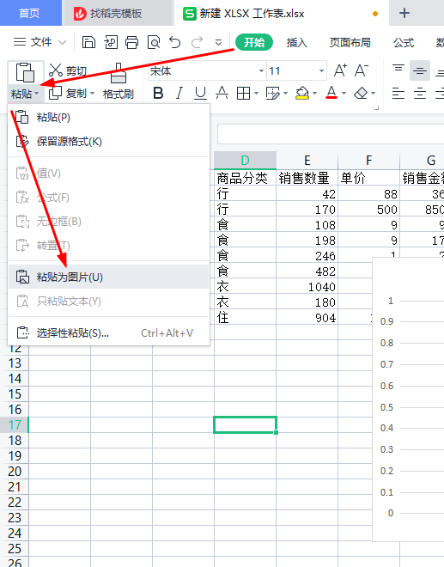The height and width of the screenshot is (567, 444).
Task: Click the large Paste clipboard icon
Action: tap(25, 73)
